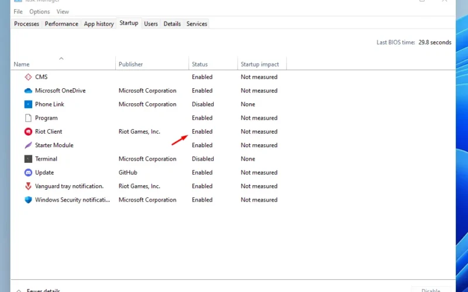This screenshot has height=292, width=468.
Task: Switch to the Services tab
Action: [197, 24]
